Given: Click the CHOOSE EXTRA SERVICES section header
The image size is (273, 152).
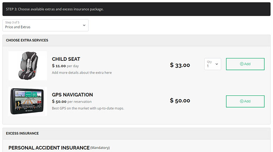Looking at the screenshot, I should 27,40.
